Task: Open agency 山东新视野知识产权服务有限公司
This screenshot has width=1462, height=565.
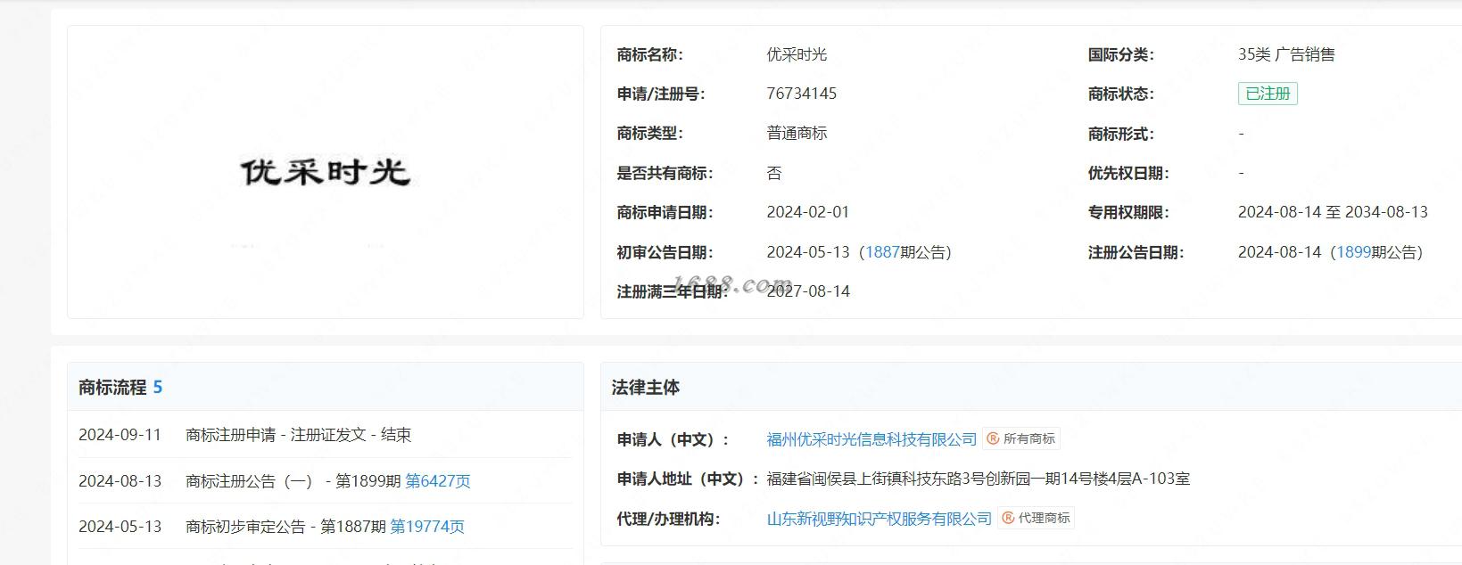Action: coord(879,519)
